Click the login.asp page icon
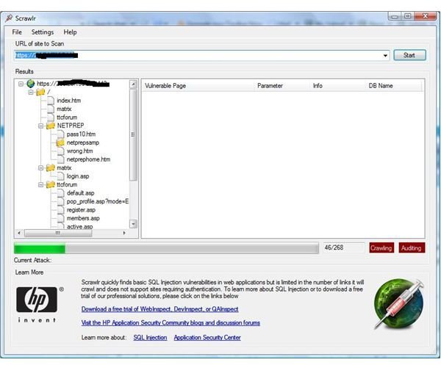This screenshot has height=365, width=441. pos(60,176)
